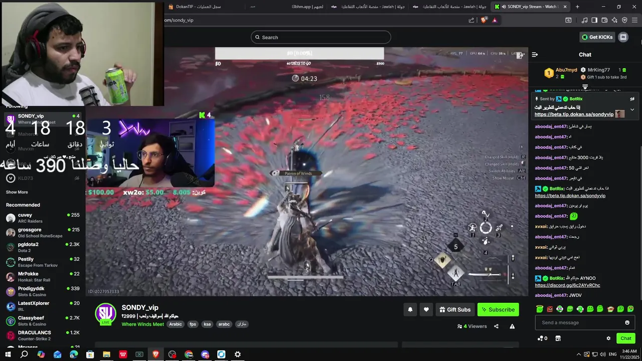Follow the channel with the heart icon
642x361 pixels.
click(426, 310)
